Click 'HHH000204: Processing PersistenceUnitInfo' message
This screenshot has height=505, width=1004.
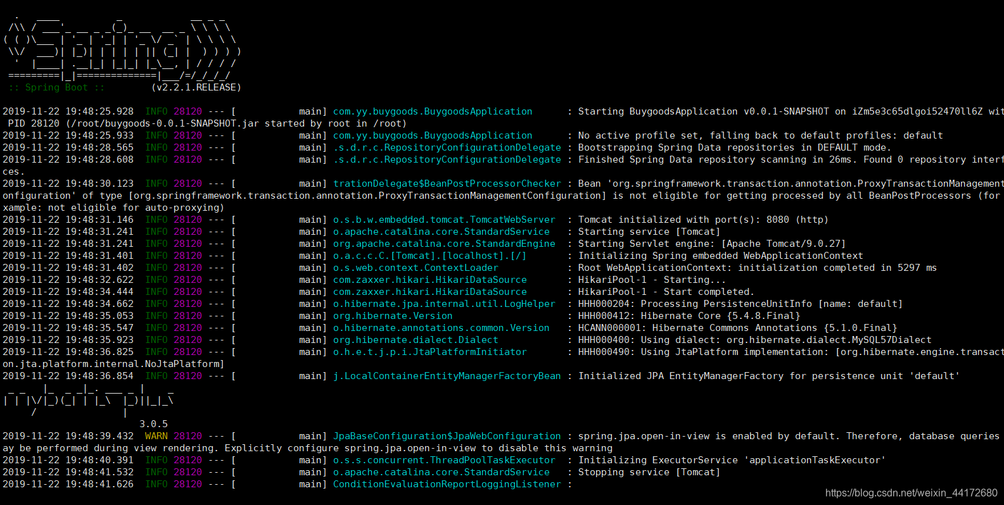740,304
